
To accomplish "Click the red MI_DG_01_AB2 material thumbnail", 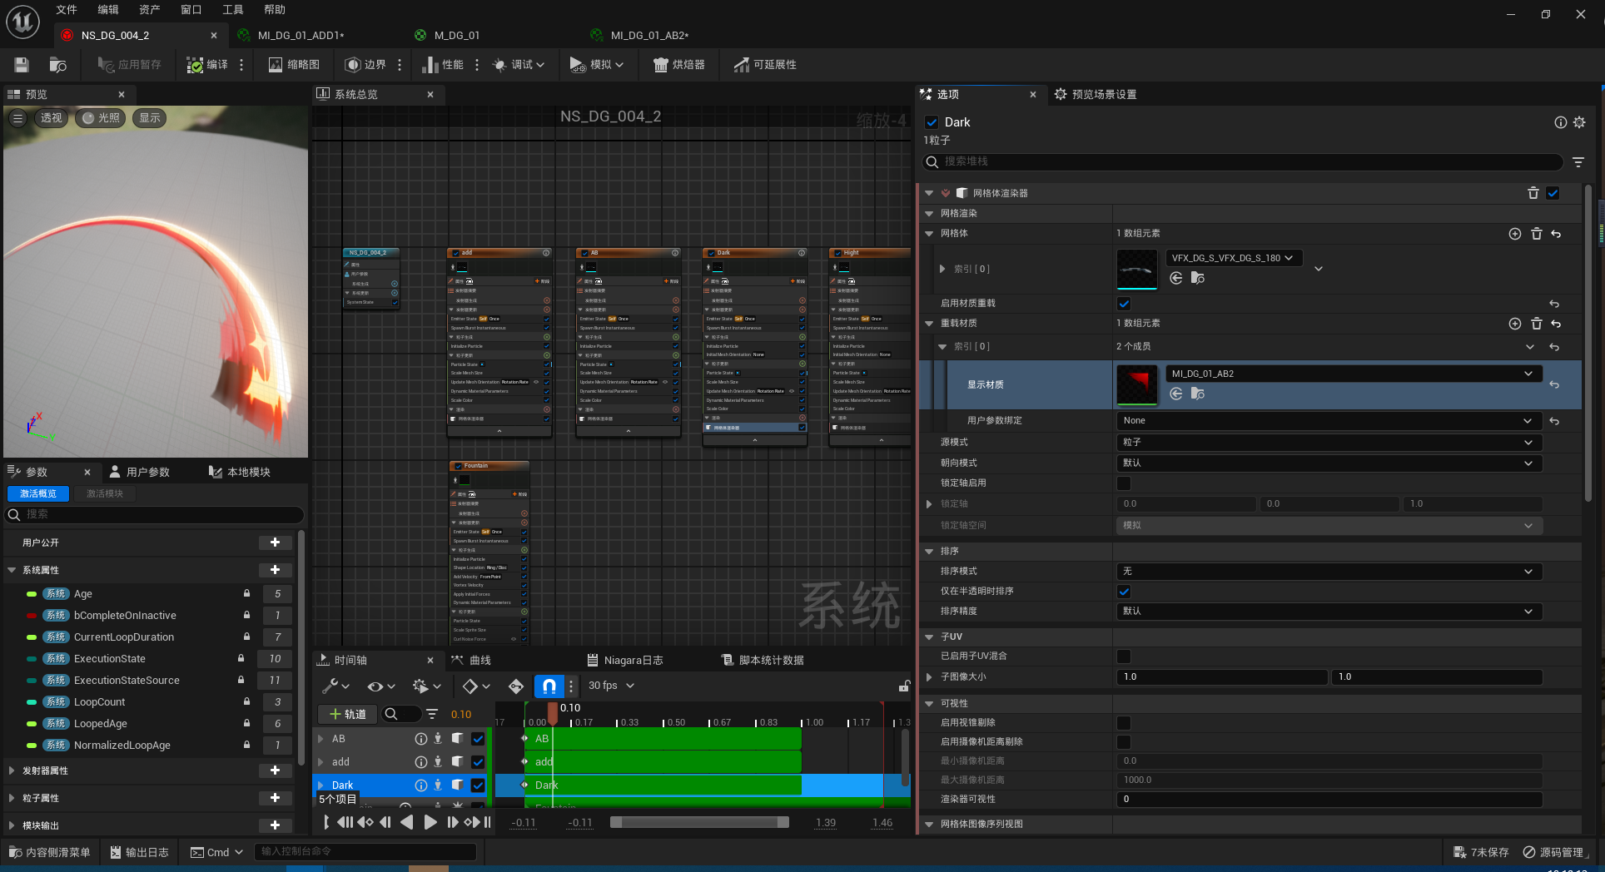I will (x=1136, y=384).
